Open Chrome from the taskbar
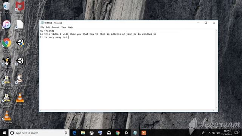242x136 pixels. tap(118, 133)
